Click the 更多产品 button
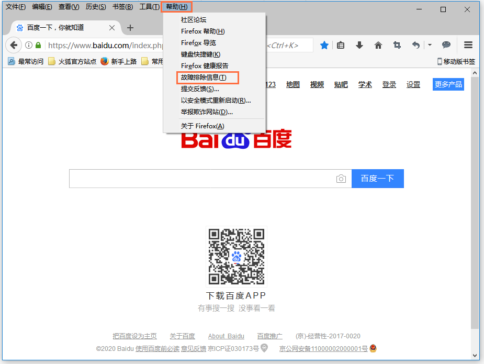This screenshot has height=364, width=484. [x=448, y=84]
